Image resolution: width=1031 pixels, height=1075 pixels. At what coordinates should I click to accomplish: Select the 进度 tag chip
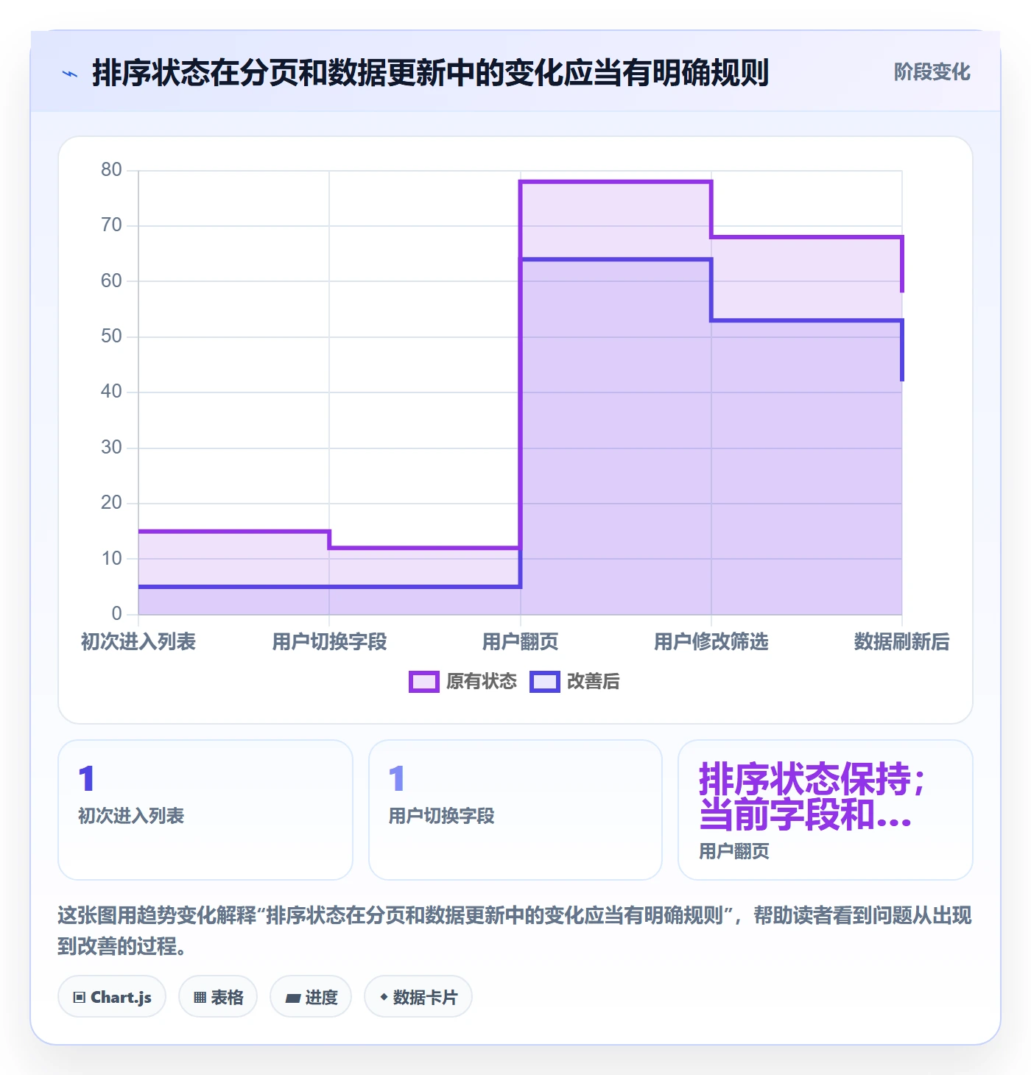(x=311, y=997)
